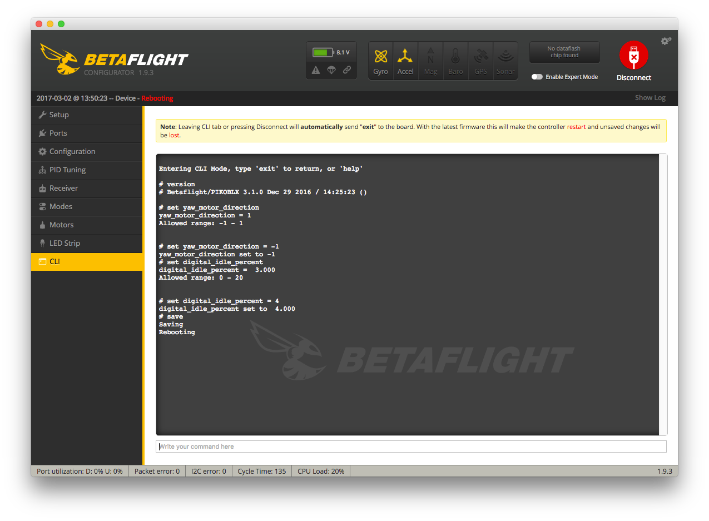Click the Betaflight/PIKOBLX 3.1.0 version line
The image size is (709, 521).
tap(263, 192)
